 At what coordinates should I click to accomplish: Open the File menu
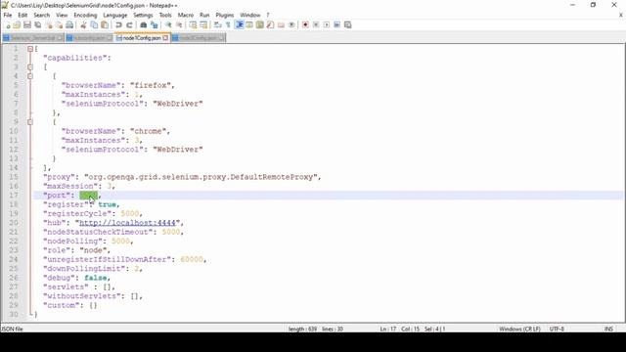tap(8, 15)
